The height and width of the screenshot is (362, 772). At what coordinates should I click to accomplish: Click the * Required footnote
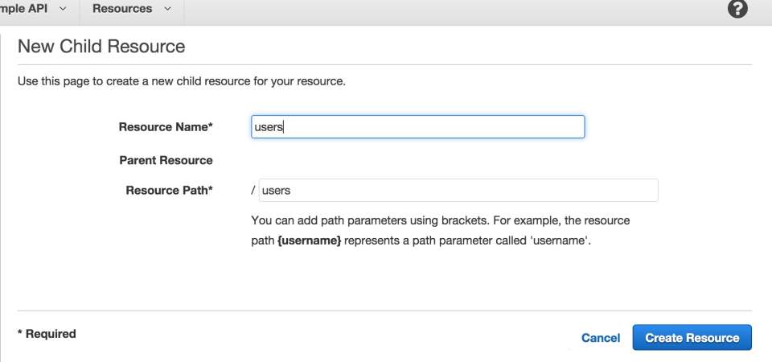coord(47,334)
